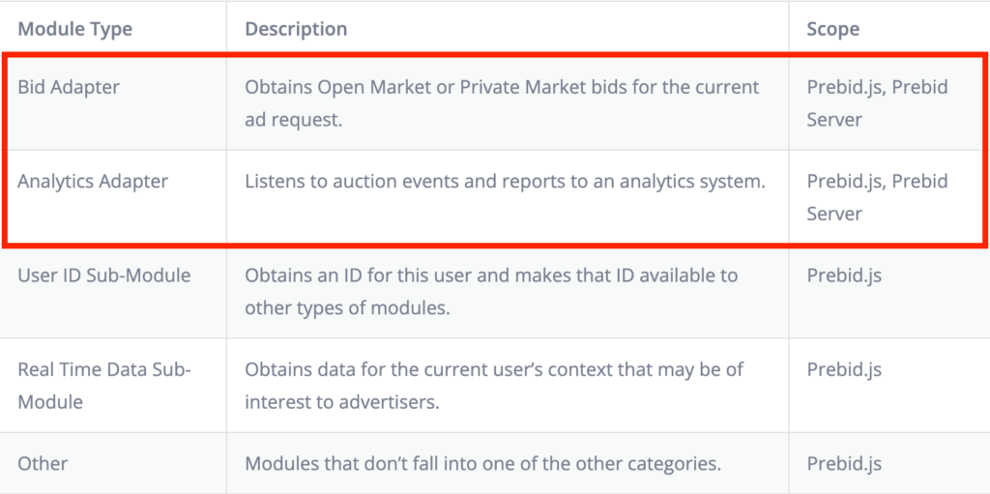Image resolution: width=990 pixels, height=494 pixels.
Task: Click the Analytics Adapter description about auction events
Action: [505, 182]
